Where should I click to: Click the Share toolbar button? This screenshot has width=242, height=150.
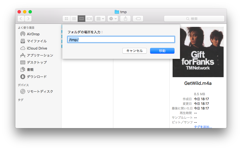tap(125, 19)
